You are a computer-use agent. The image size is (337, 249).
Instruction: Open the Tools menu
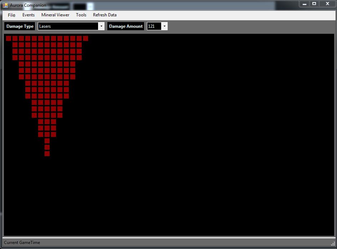[x=81, y=15]
